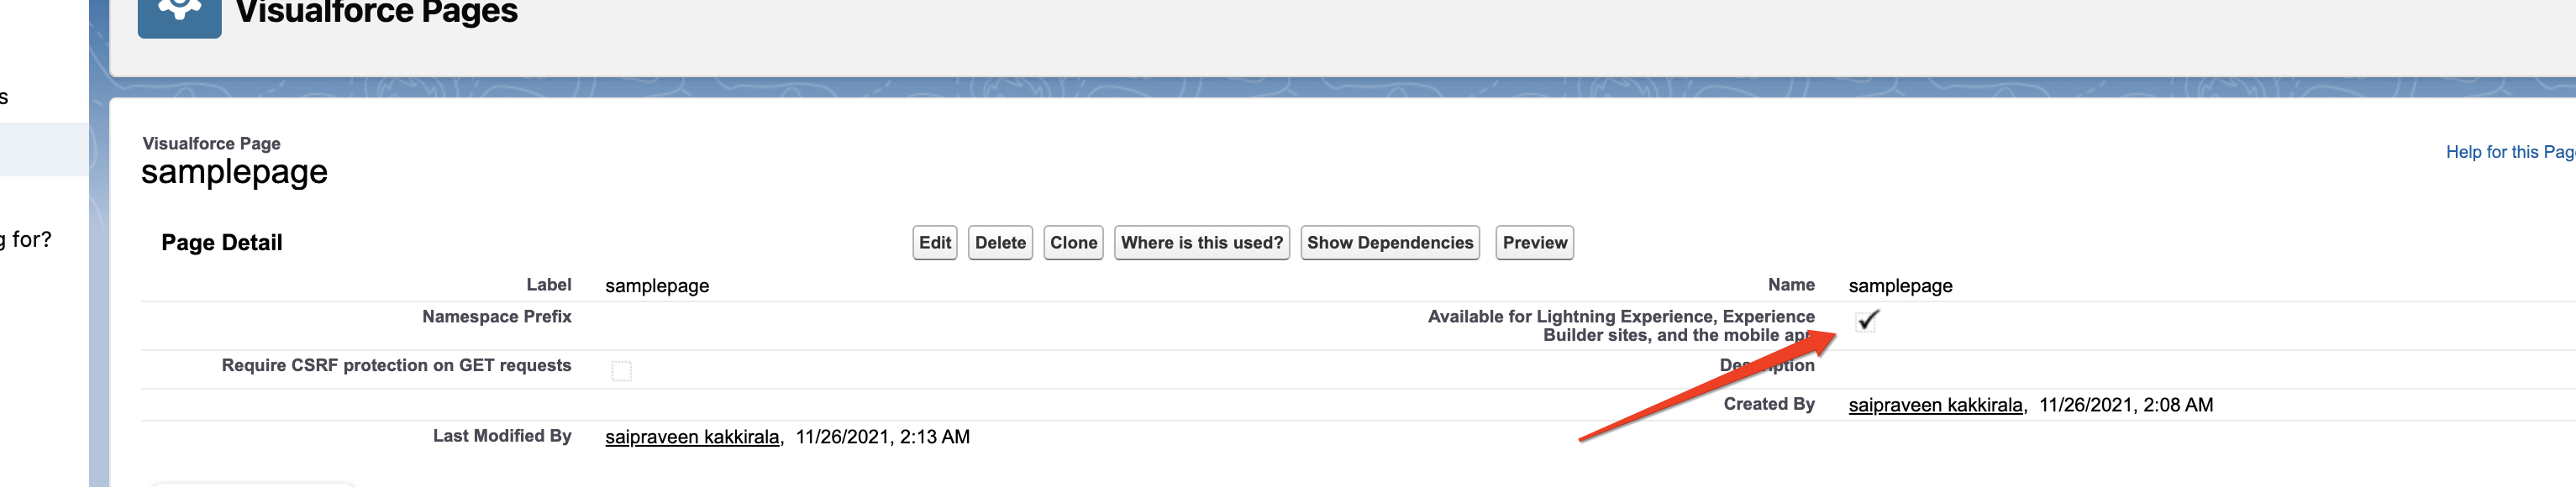Open the Created By saipraveen kakkirala link
Image resolution: width=2576 pixels, height=487 pixels.
click(x=1934, y=405)
